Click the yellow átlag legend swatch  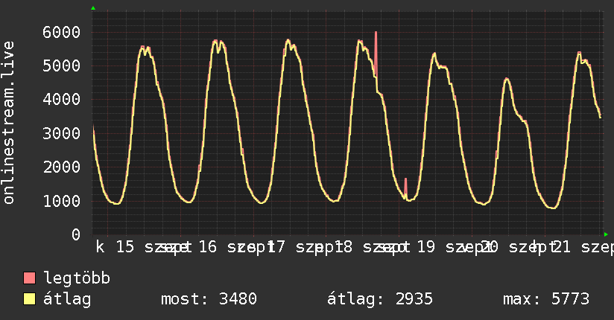29,299
